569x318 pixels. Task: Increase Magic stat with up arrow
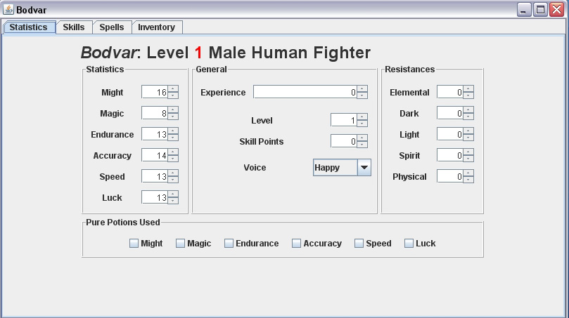[x=173, y=110]
